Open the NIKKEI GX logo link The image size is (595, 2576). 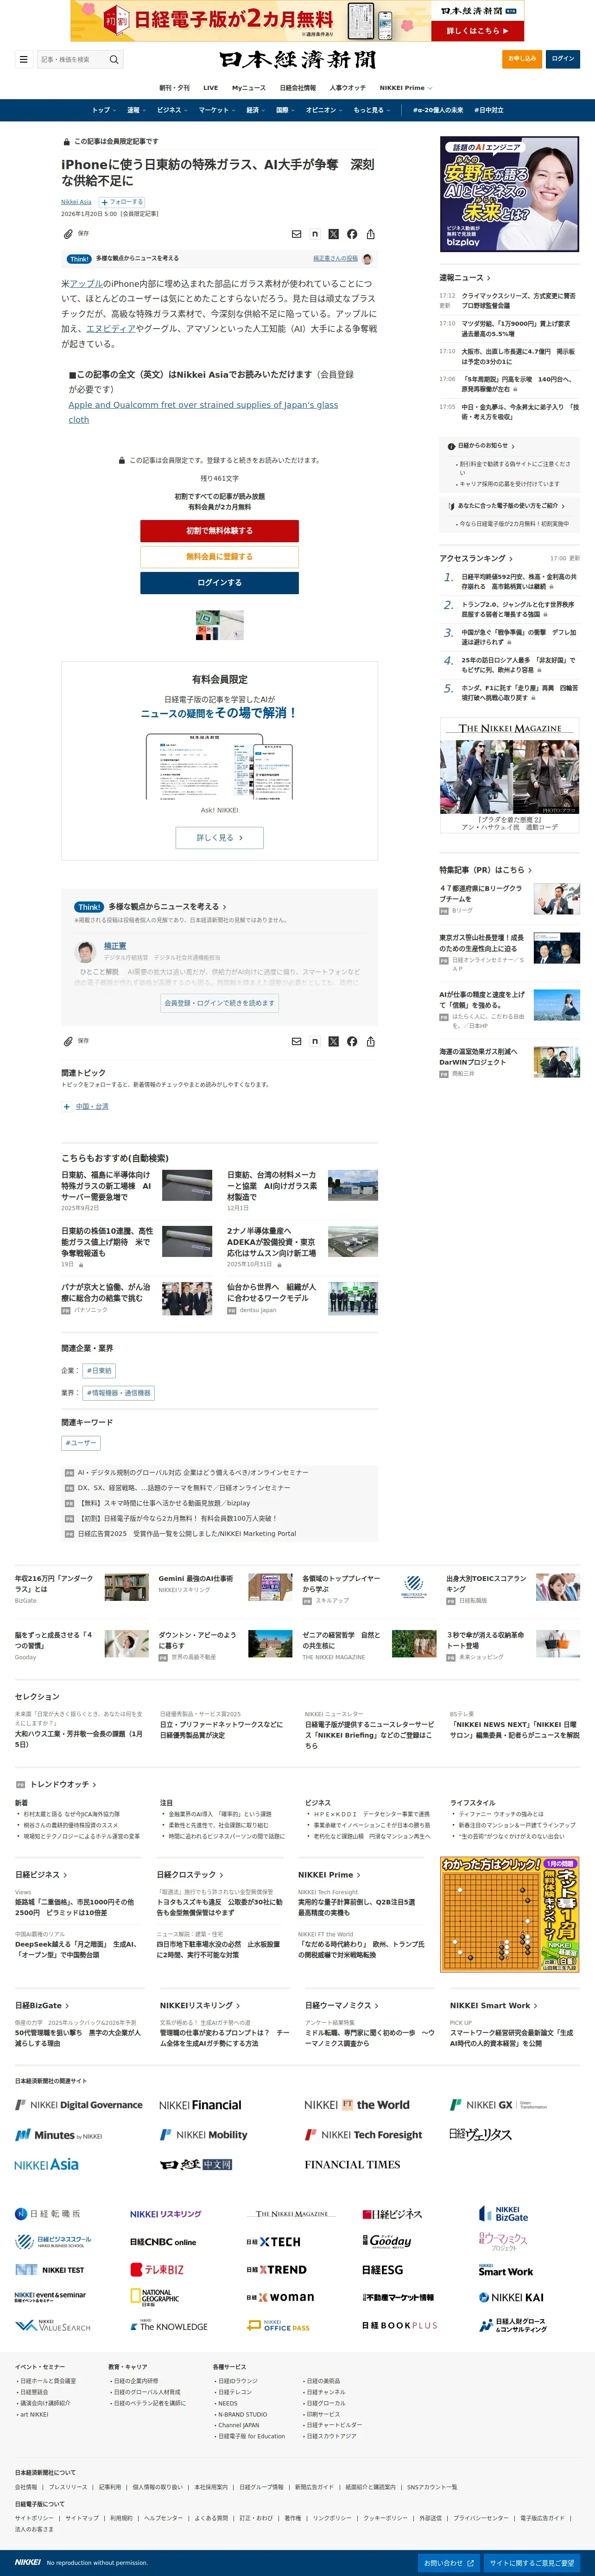pos(498,2105)
